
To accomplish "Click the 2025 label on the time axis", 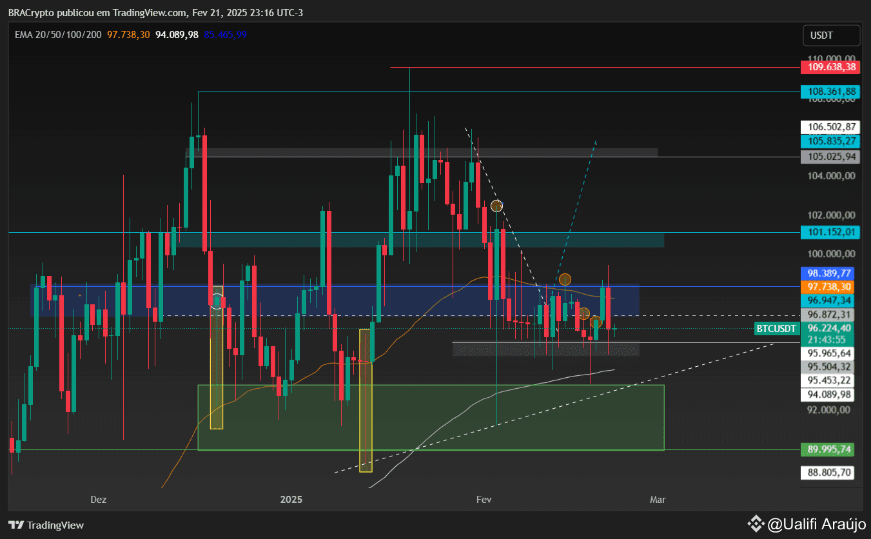I will (x=291, y=500).
